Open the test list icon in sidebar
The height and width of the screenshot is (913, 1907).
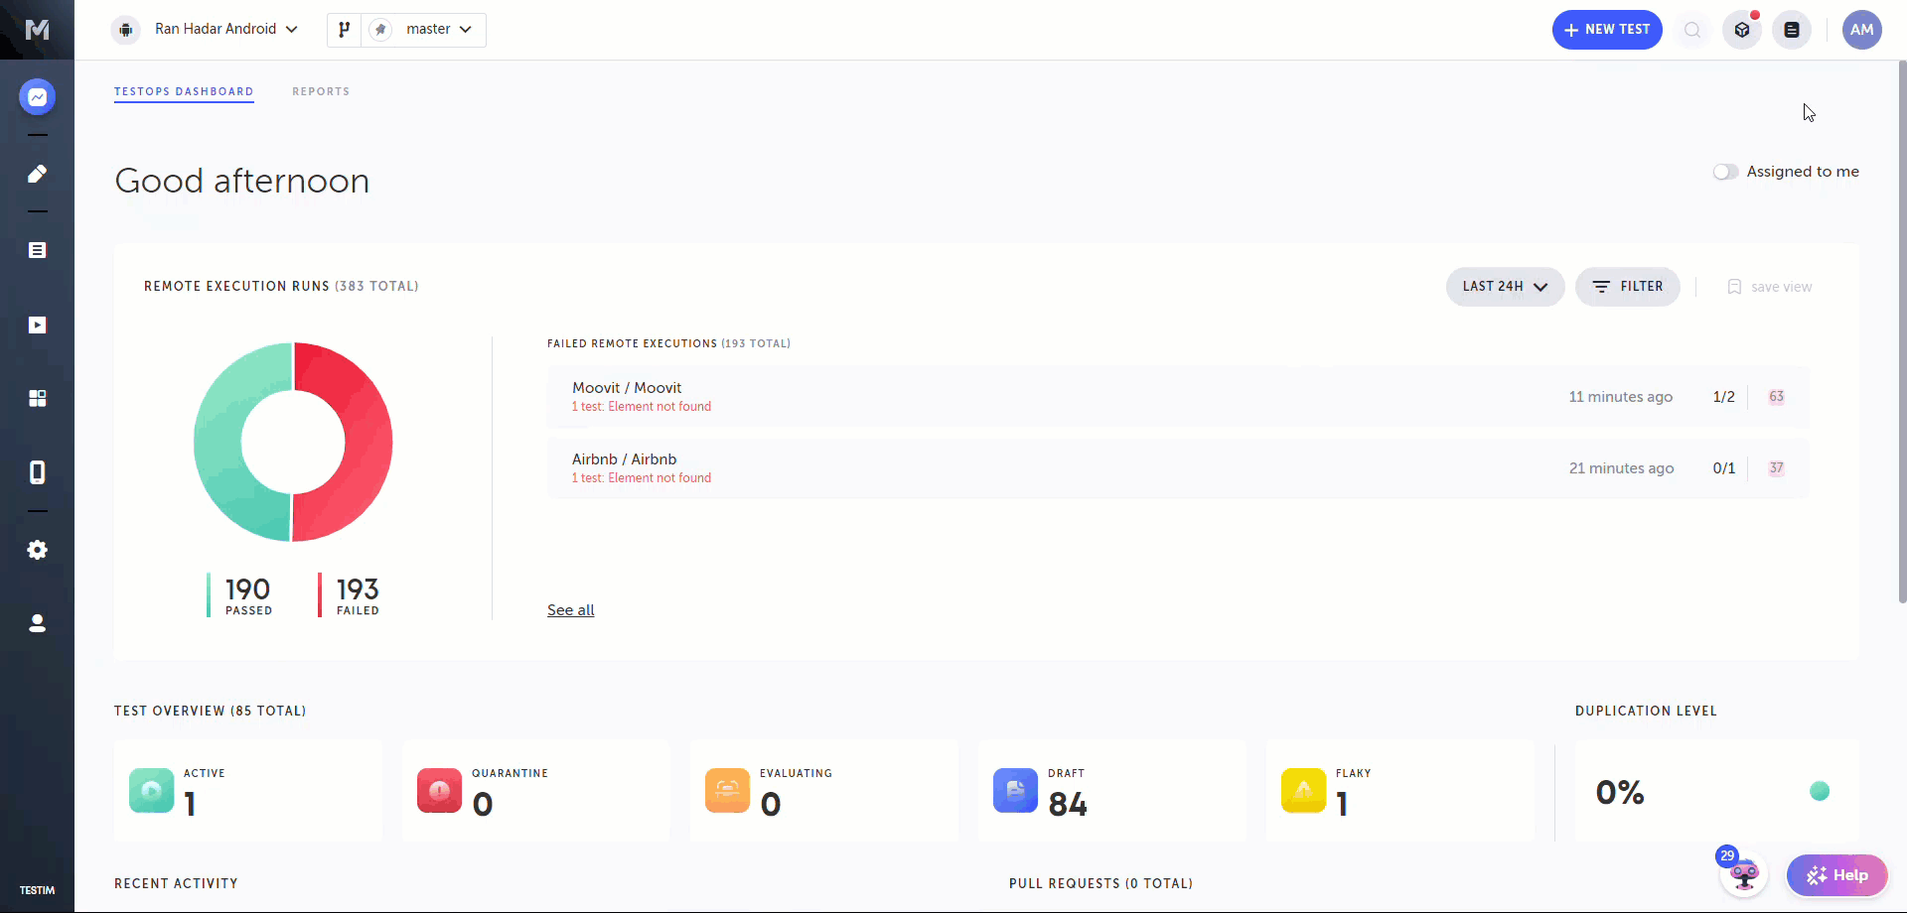tap(37, 250)
